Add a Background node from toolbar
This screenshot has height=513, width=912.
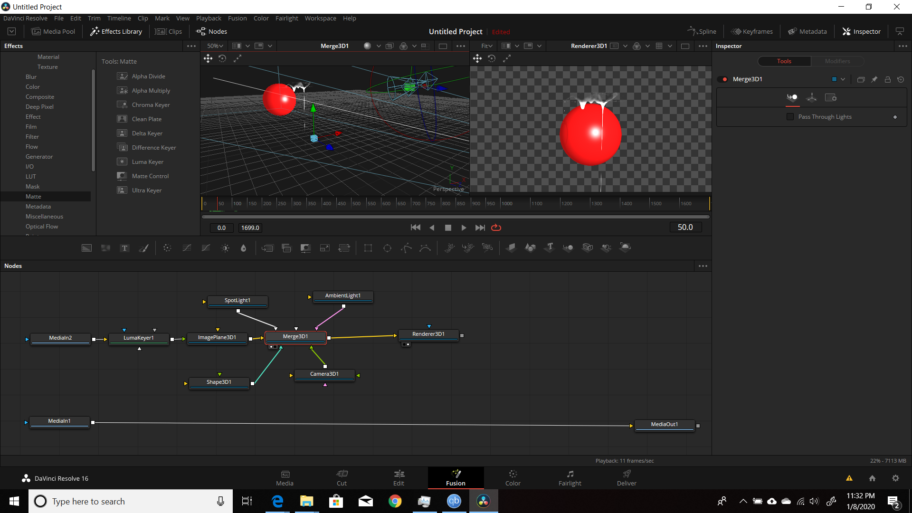coord(86,248)
